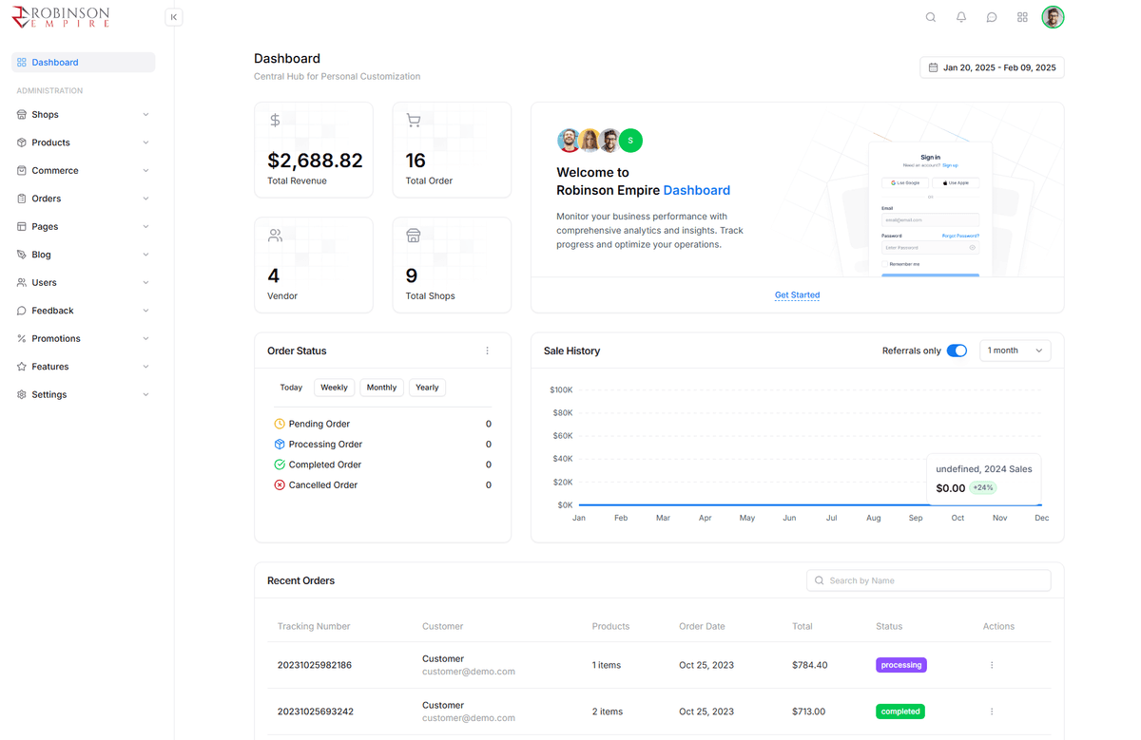Open the Order Status kebab menu icon
This screenshot has height=740, width=1141.
pyautogui.click(x=487, y=351)
